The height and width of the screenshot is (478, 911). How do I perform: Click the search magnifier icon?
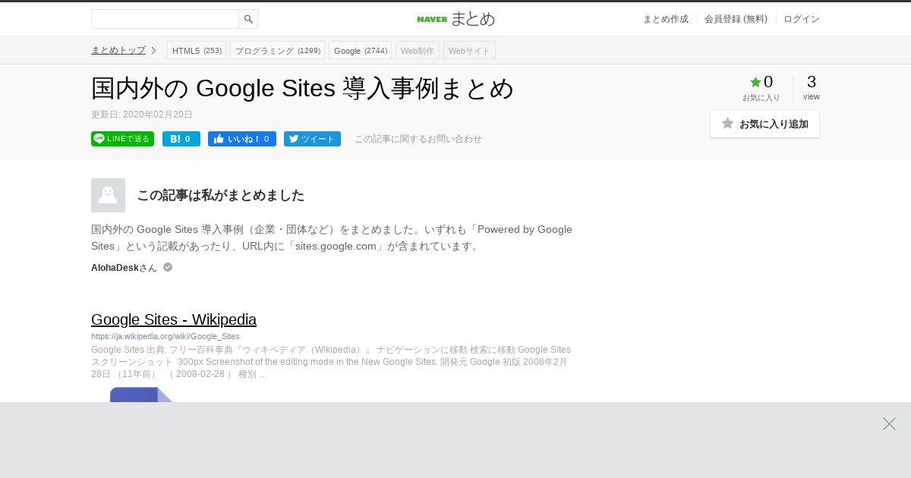[248, 19]
